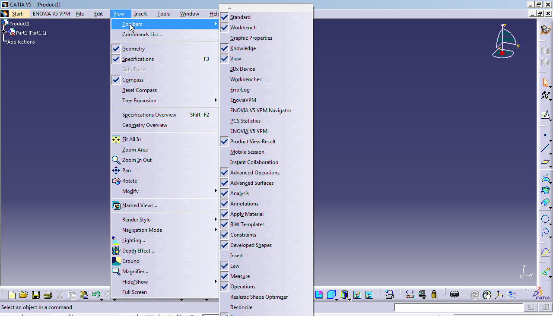Click the Fit All In icon
This screenshot has height=316, width=553.
tap(116, 139)
